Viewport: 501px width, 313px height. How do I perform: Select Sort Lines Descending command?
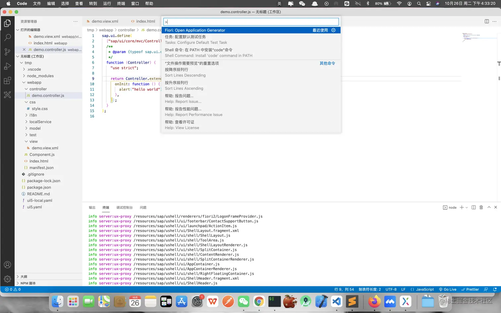(x=251, y=73)
